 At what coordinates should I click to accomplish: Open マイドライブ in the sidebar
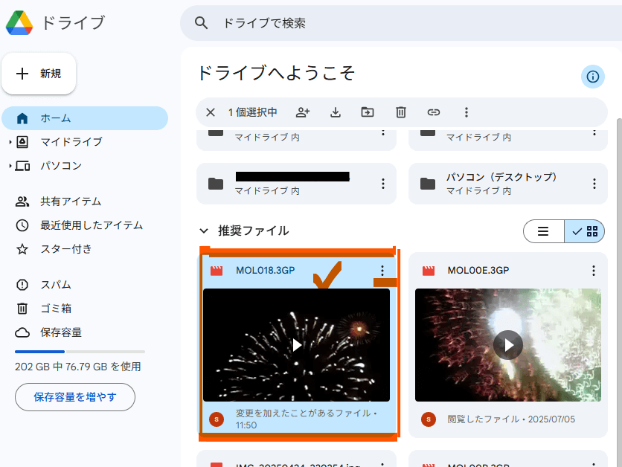pyautogui.click(x=71, y=142)
